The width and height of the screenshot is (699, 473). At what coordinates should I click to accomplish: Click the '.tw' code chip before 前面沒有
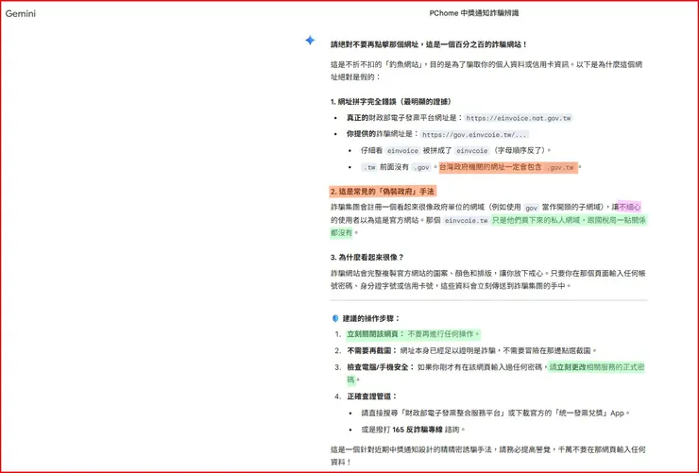click(369, 167)
